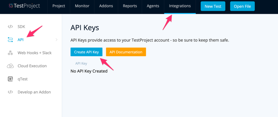The width and height of the screenshot is (278, 117).
Task: Open the API Documentation button
Action: point(126,52)
